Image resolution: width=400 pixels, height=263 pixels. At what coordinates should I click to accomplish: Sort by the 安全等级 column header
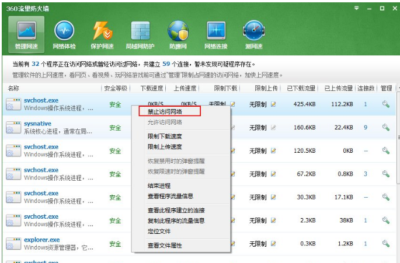[x=116, y=89]
